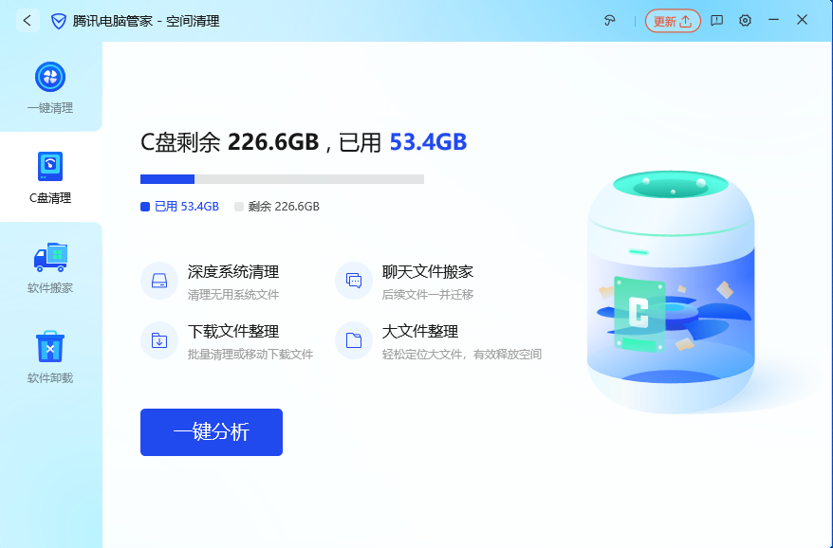Start the 一键分析 analysis
Image resolution: width=833 pixels, height=548 pixels.
[x=212, y=432]
